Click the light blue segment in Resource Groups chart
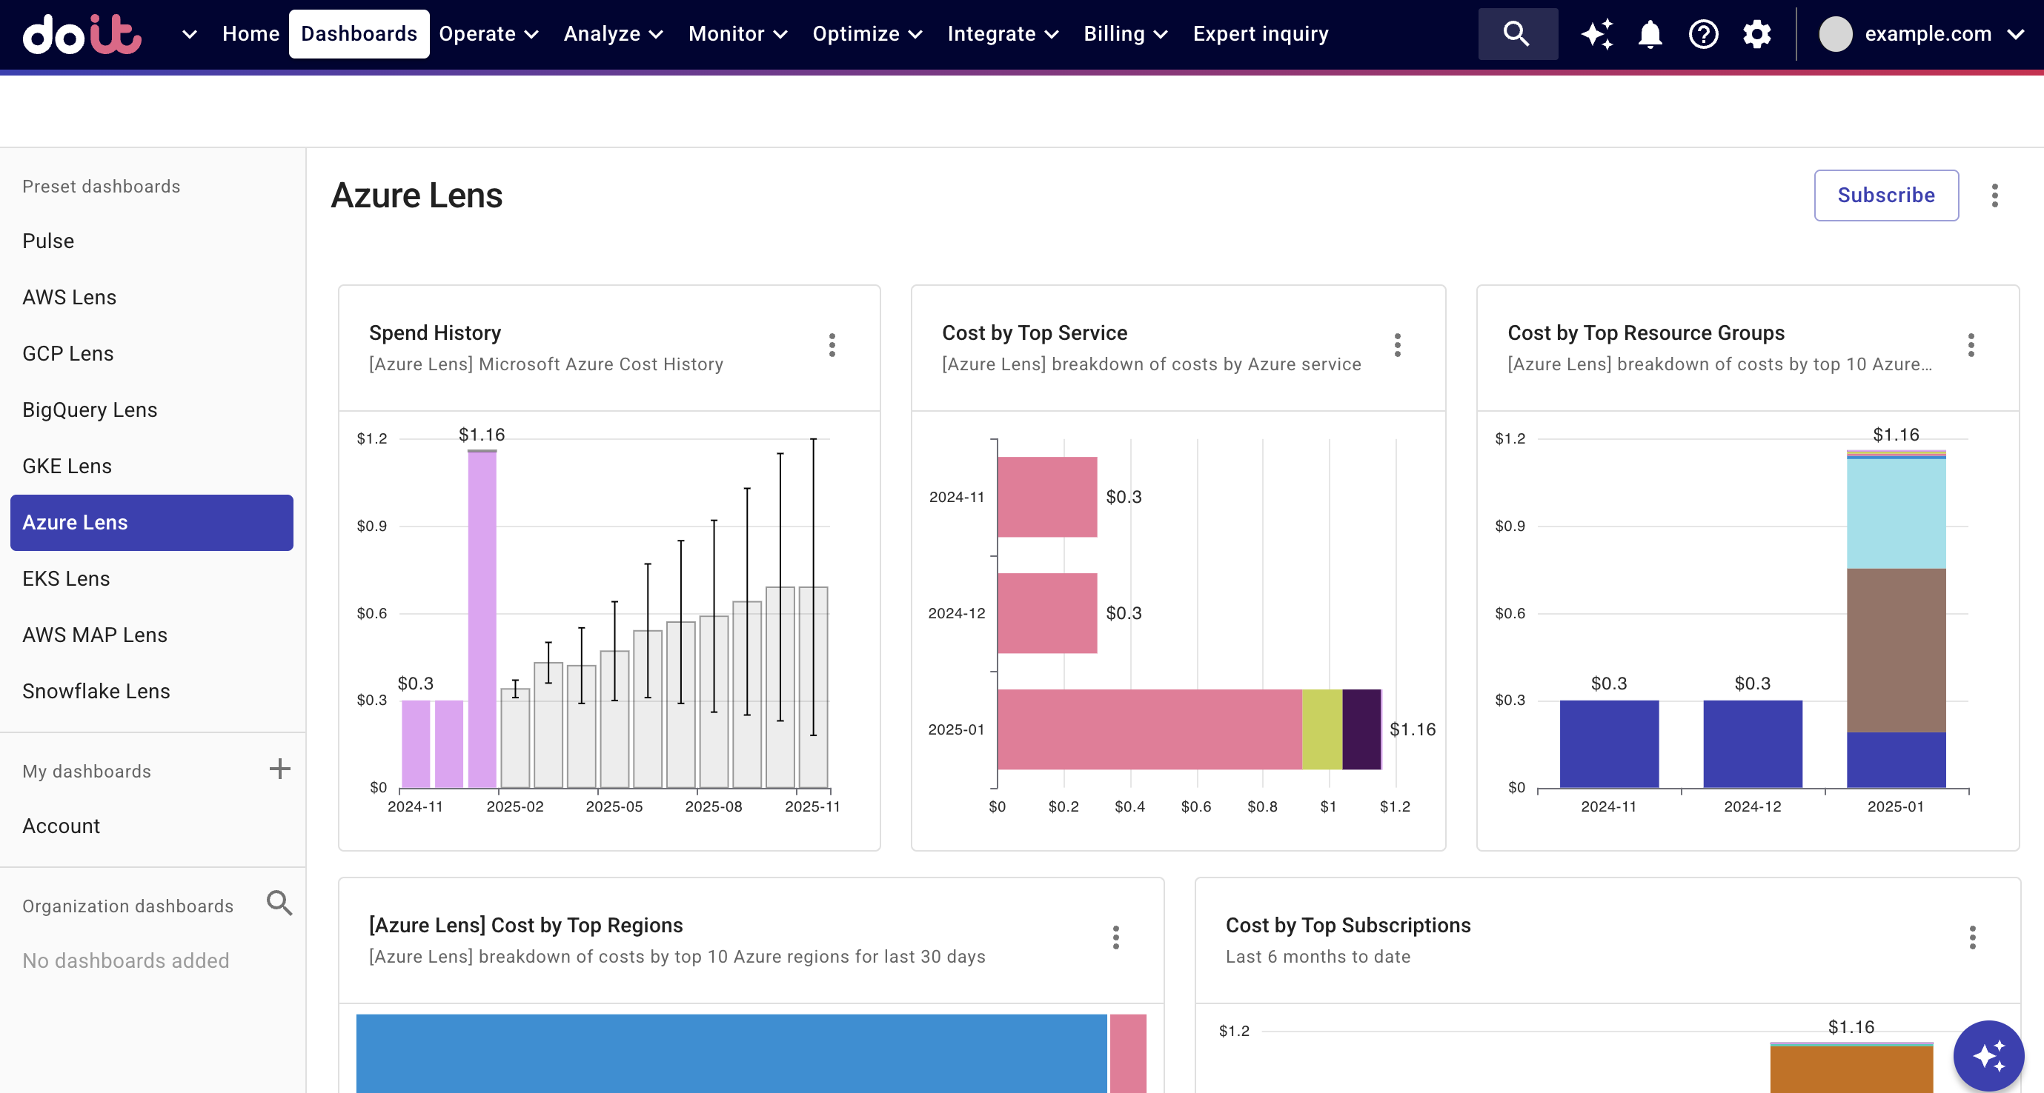 (1896, 513)
